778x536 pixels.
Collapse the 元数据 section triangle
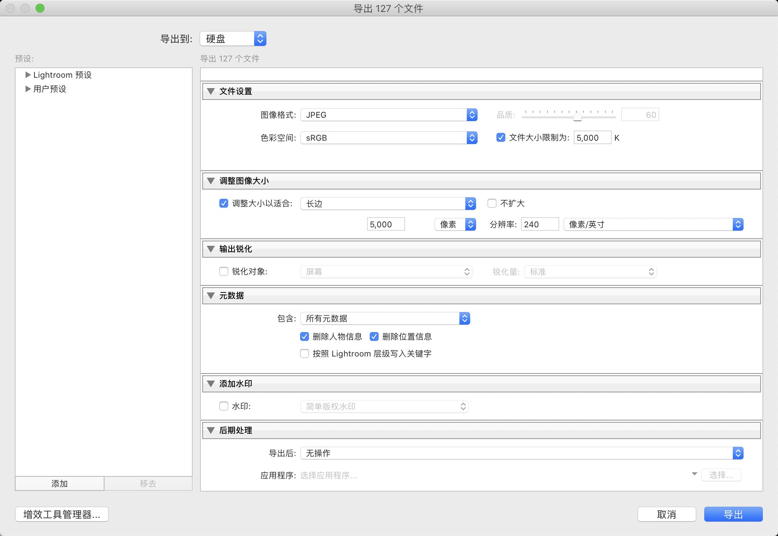pyautogui.click(x=211, y=296)
